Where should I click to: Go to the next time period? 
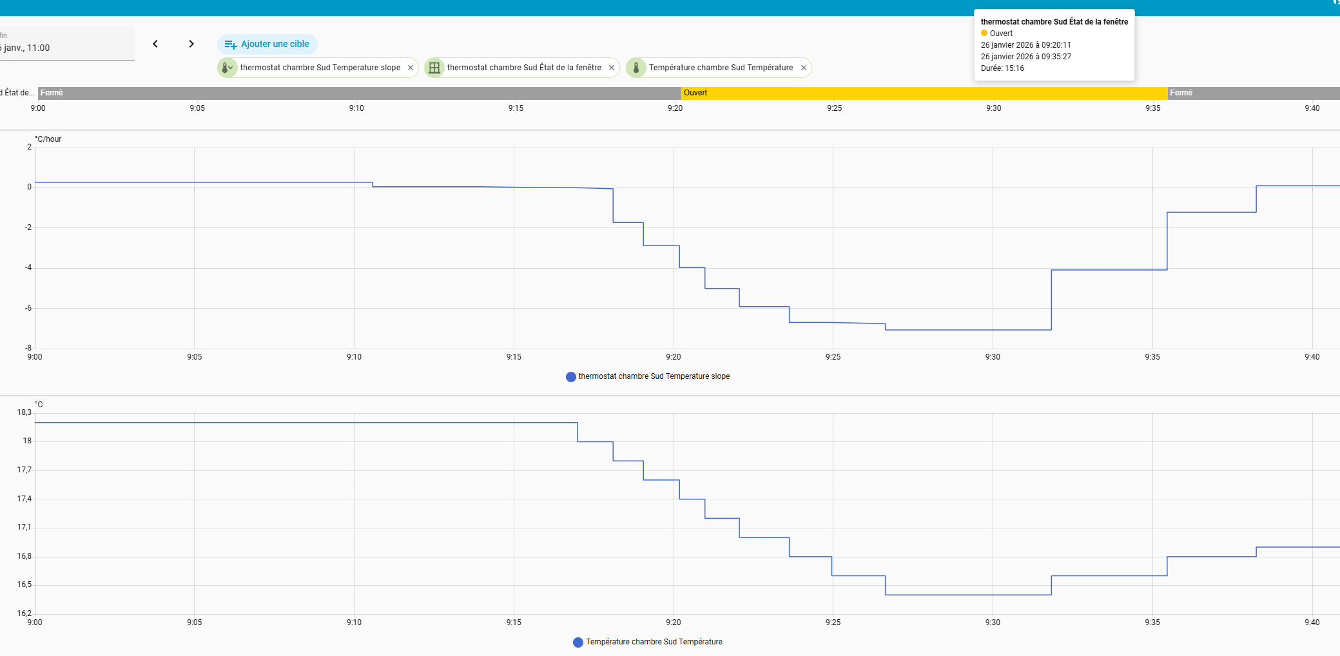pos(191,44)
